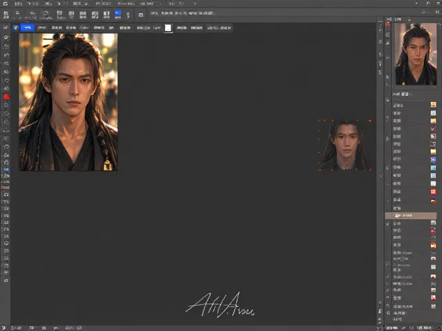Click the text button right of the white swatch
The image size is (442, 331).
(182, 28)
